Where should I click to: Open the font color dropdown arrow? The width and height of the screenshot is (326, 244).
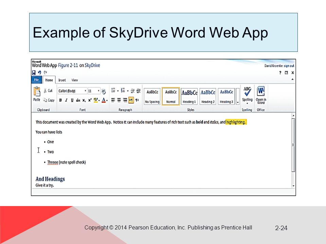coord(107,100)
